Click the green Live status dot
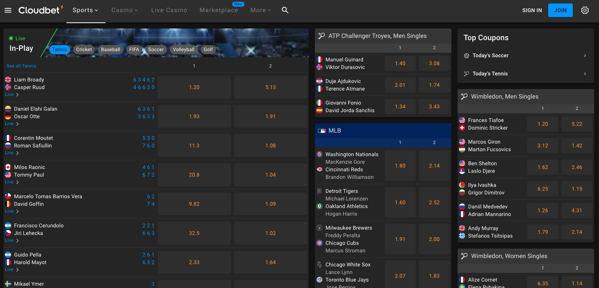This screenshot has height=288, width=599. 11,38
